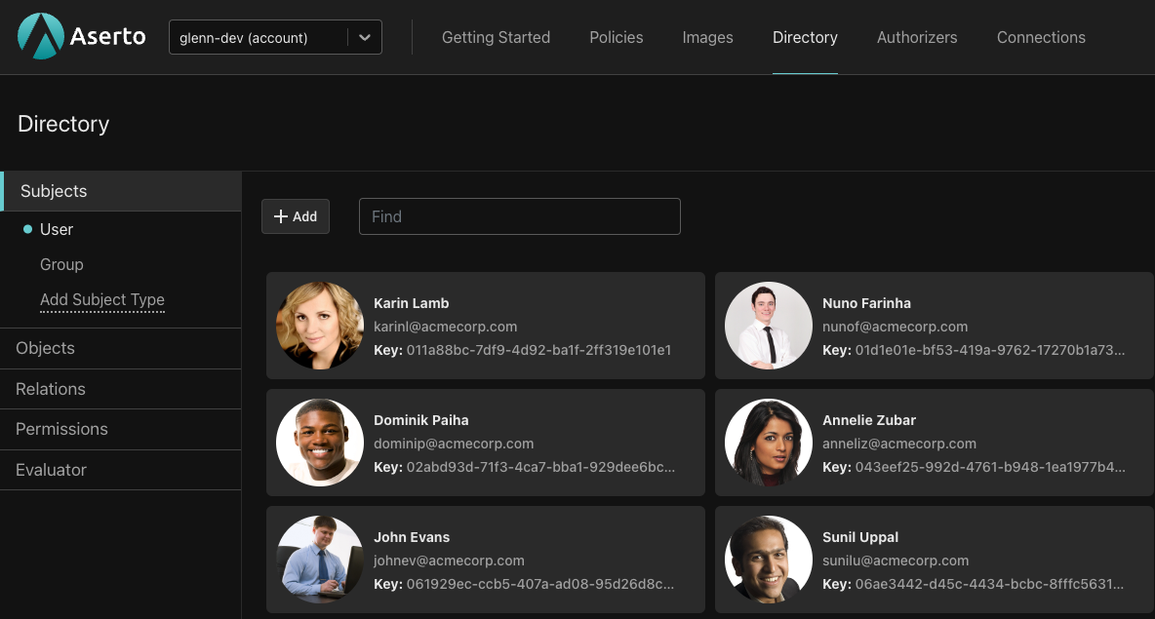Click the Directory page heading
The width and height of the screenshot is (1155, 619).
63,124
